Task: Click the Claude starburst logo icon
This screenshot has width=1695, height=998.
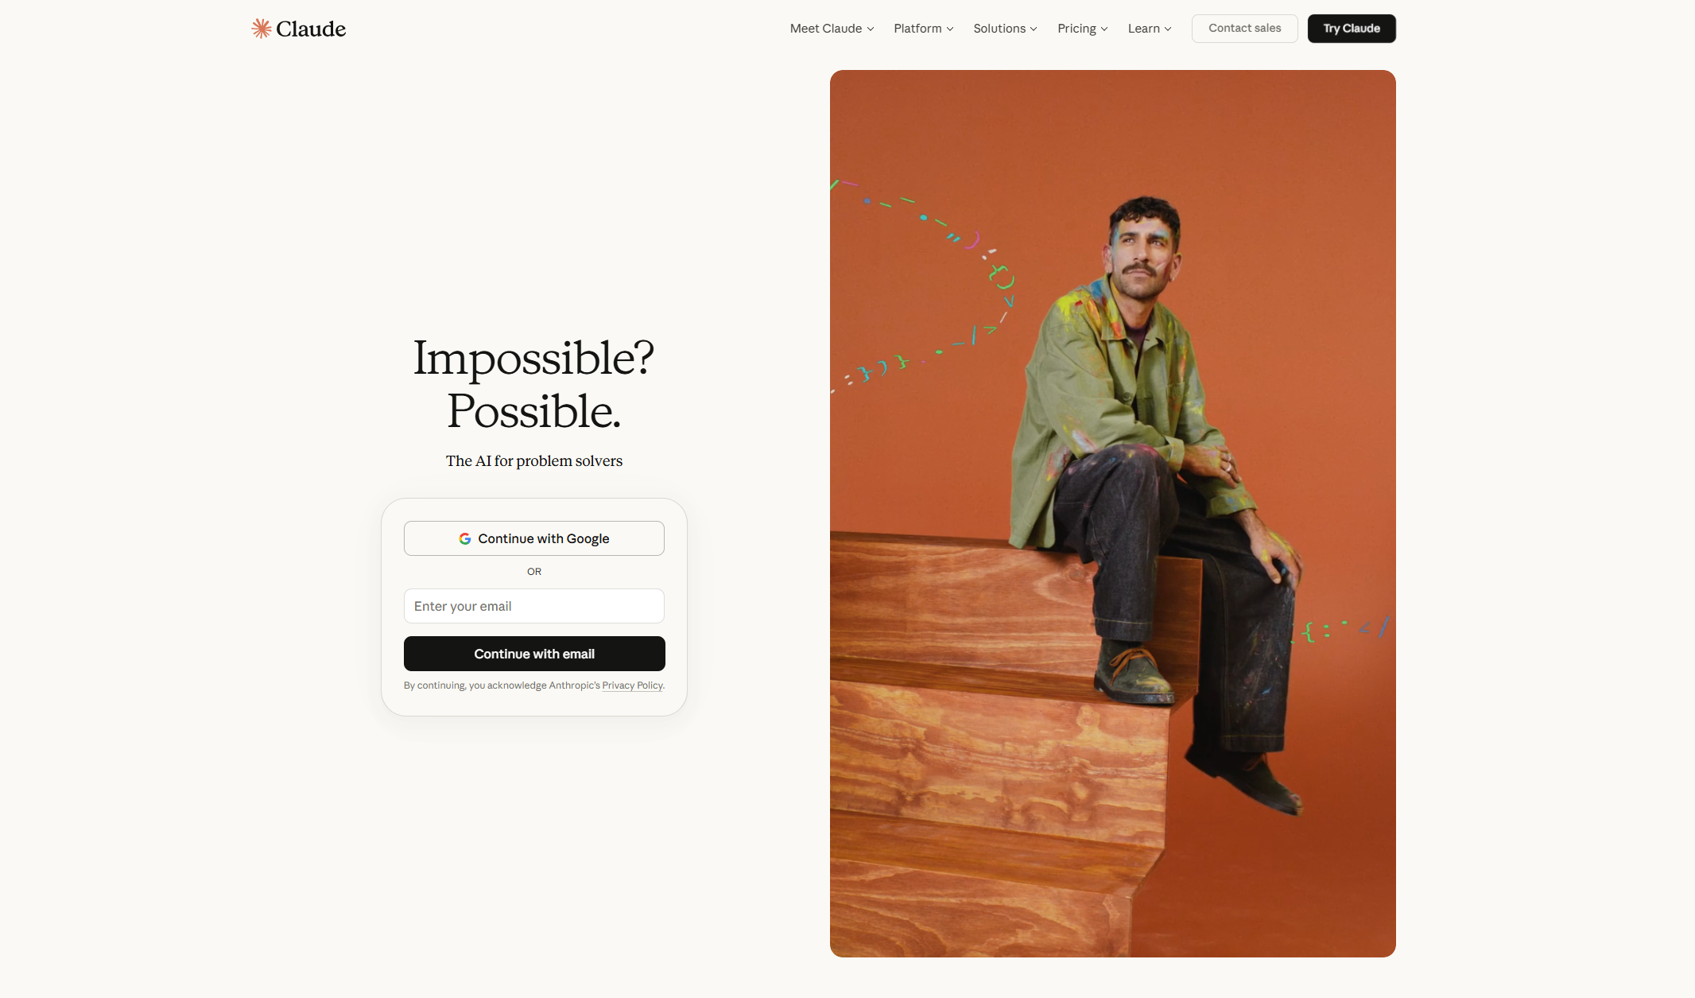Action: (262, 29)
